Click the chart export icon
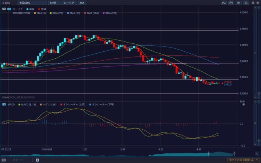The image size is (261, 163). (x=231, y=3)
